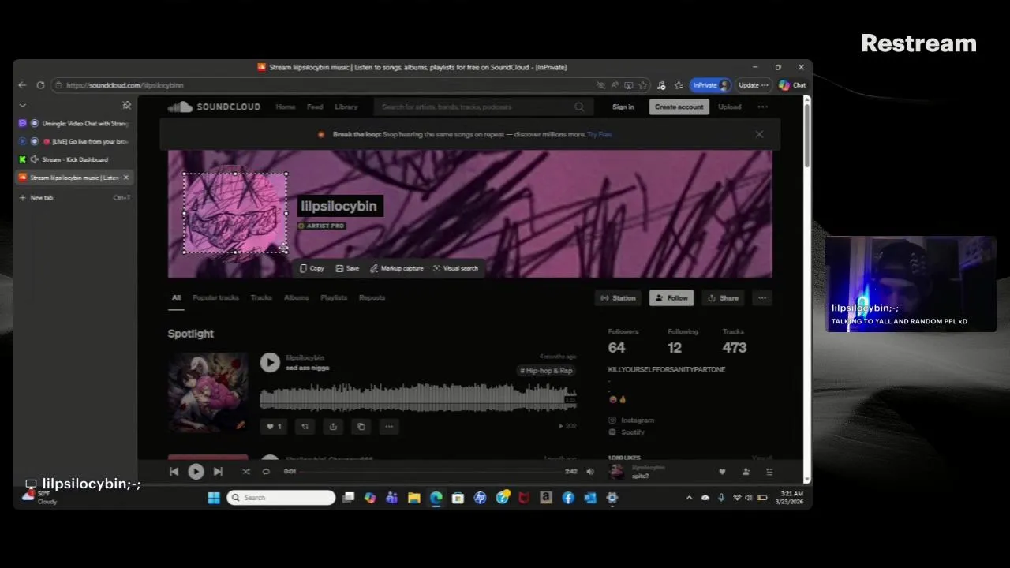Skip to next track in player bar
Screen dimensions: 1010x568
tap(218, 472)
